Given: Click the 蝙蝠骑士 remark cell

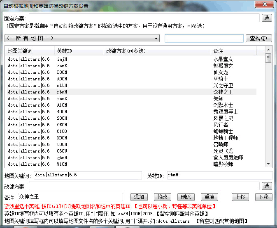Looking at the screenshot, I should [x=223, y=131].
